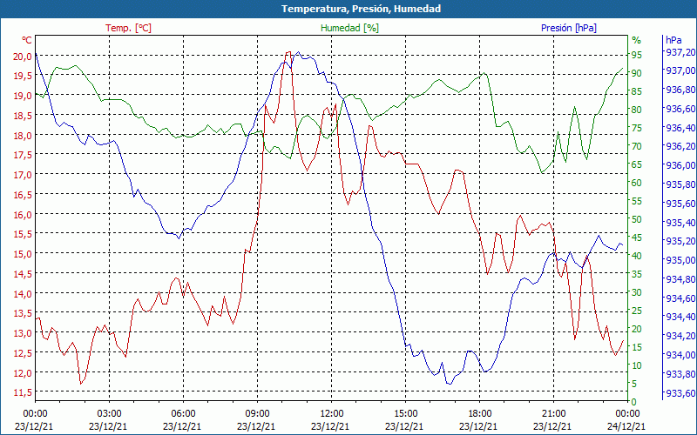Image resolution: width=697 pixels, height=435 pixels.
Task: Click the '934,00' pressure axis value
Action: pos(680,355)
